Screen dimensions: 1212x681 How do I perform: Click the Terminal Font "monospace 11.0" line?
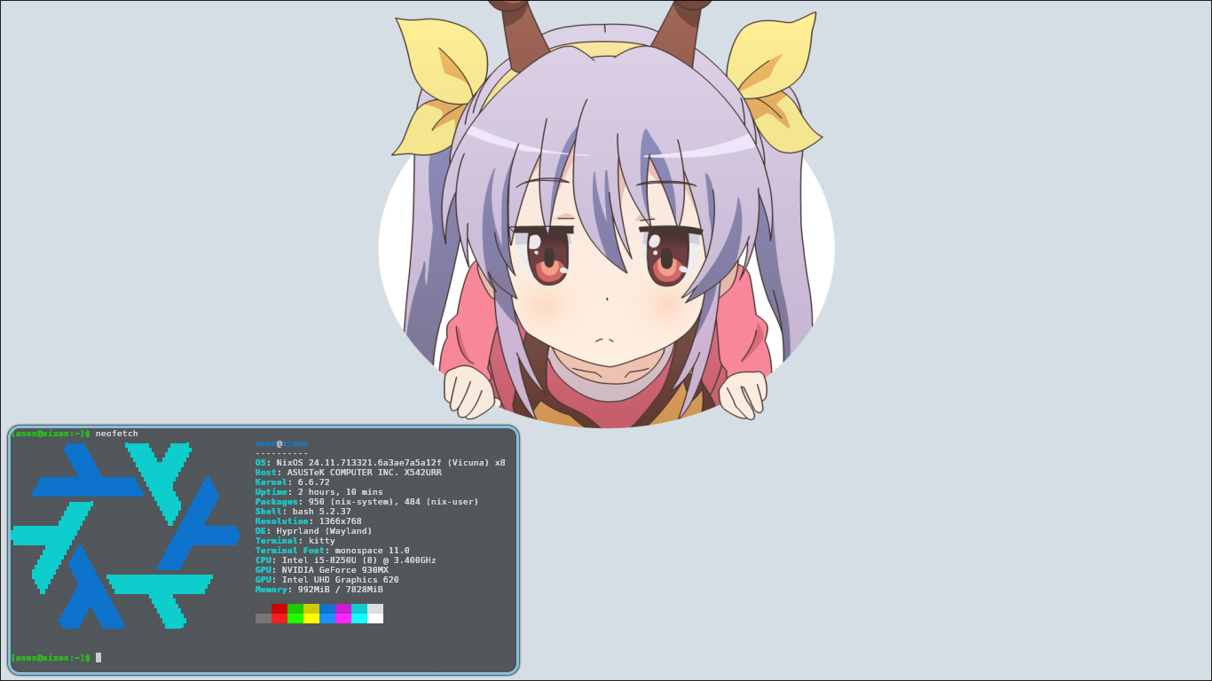pyautogui.click(x=333, y=551)
